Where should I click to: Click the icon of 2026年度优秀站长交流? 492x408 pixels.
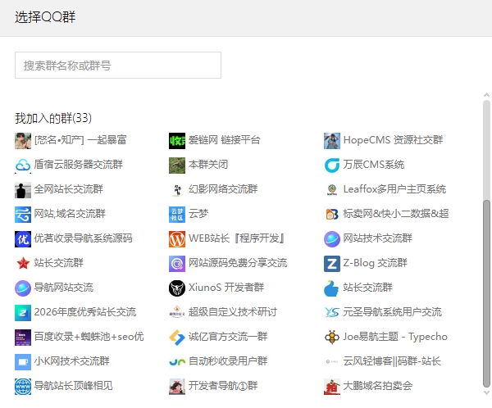23,313
